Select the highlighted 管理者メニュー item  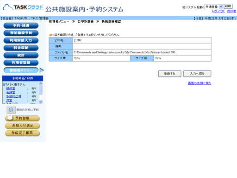pos(21,70)
